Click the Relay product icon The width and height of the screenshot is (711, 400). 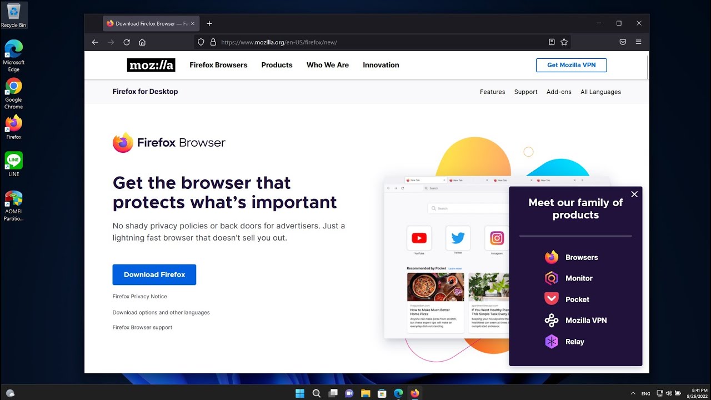(x=552, y=342)
